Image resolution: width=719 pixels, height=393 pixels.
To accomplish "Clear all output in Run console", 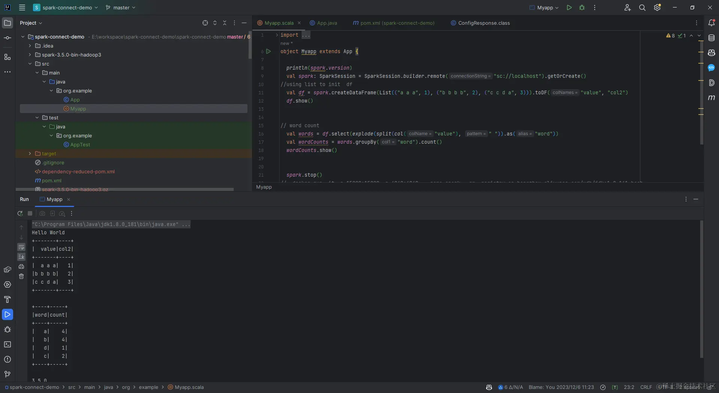I will [21, 276].
